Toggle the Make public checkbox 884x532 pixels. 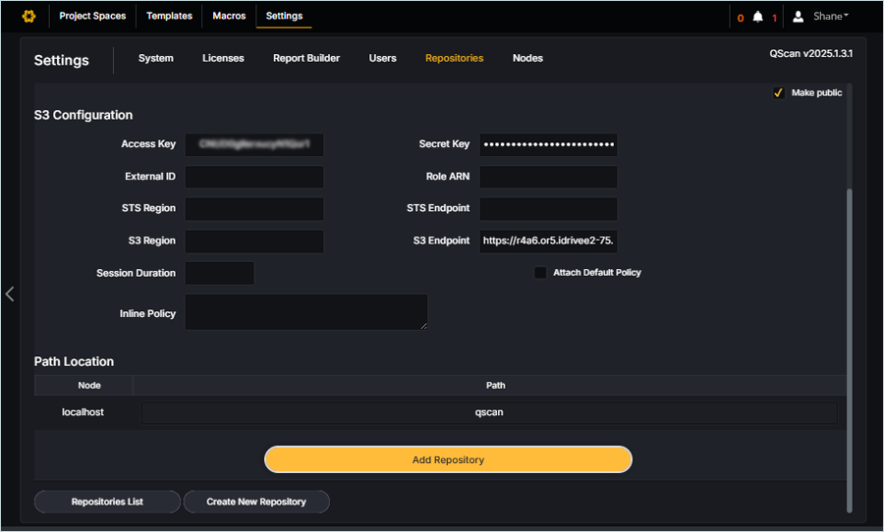tap(778, 93)
